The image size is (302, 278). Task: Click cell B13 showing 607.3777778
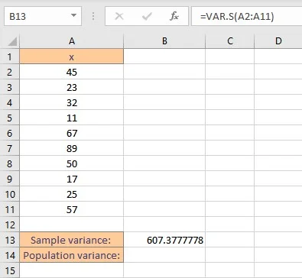[164, 240]
